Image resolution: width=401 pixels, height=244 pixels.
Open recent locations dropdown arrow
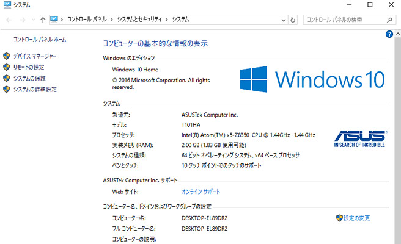[33, 20]
